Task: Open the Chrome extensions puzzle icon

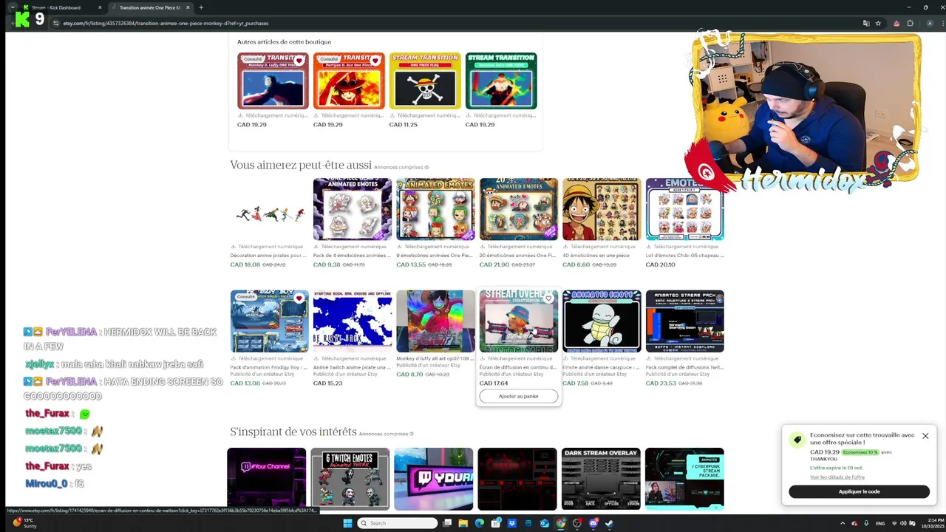Action: point(911,23)
